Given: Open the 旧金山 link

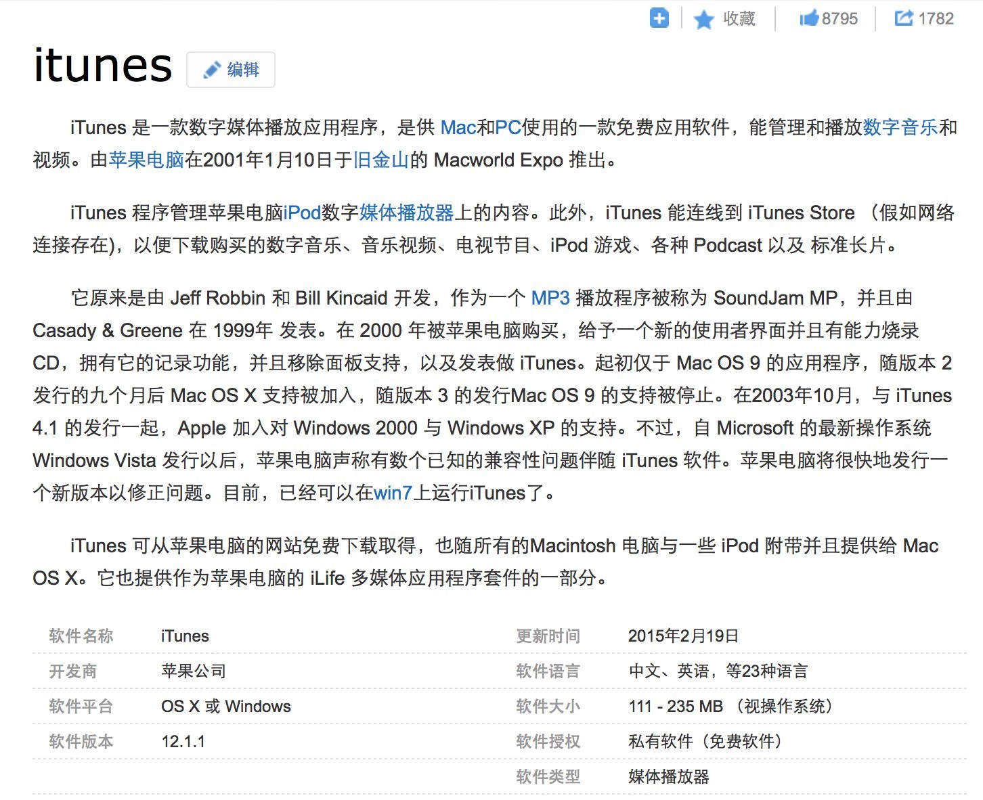Looking at the screenshot, I should coord(381,160).
